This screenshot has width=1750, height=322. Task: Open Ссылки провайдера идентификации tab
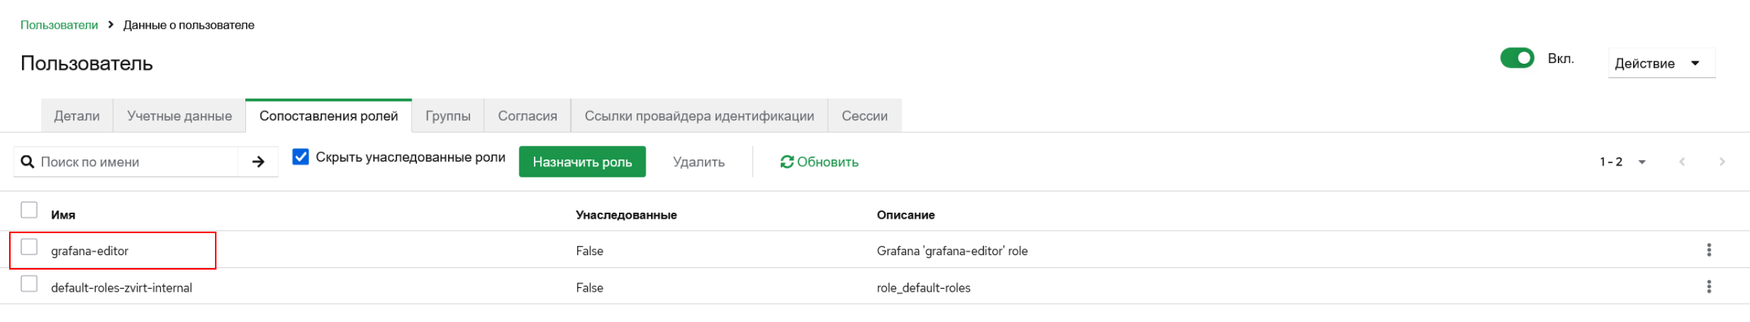(x=699, y=115)
